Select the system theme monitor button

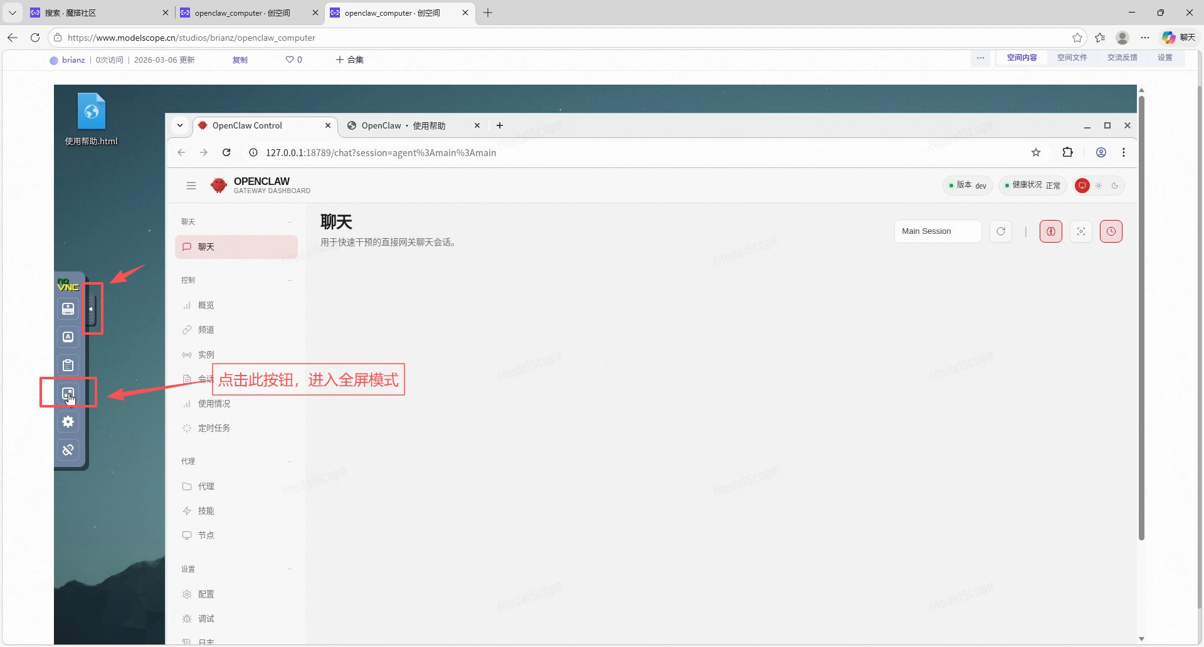(1082, 186)
